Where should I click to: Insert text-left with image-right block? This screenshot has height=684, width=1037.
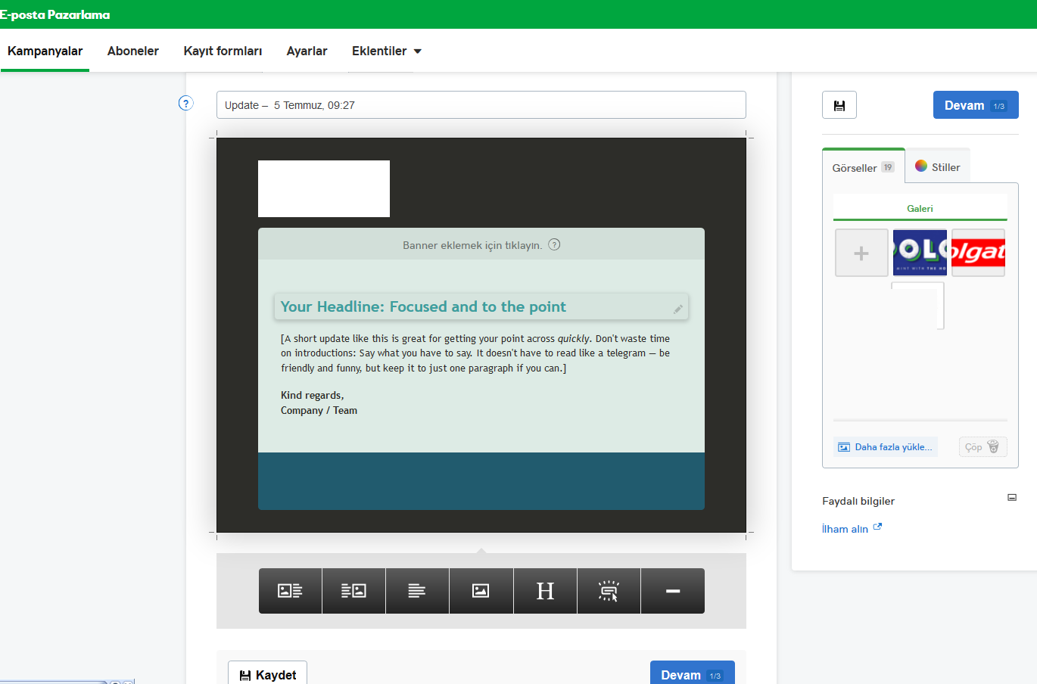click(x=353, y=591)
